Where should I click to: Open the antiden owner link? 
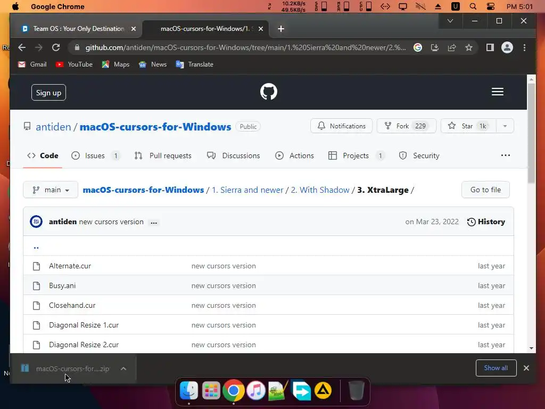53,127
